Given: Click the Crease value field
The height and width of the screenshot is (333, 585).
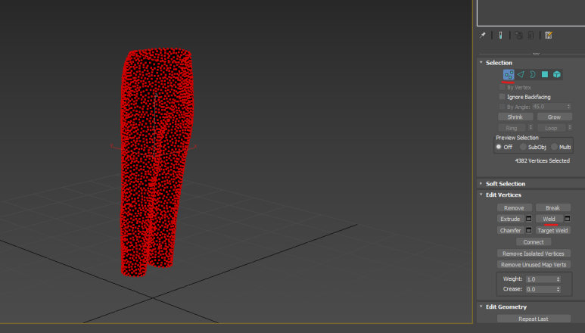Looking at the screenshot, I should [x=540, y=289].
